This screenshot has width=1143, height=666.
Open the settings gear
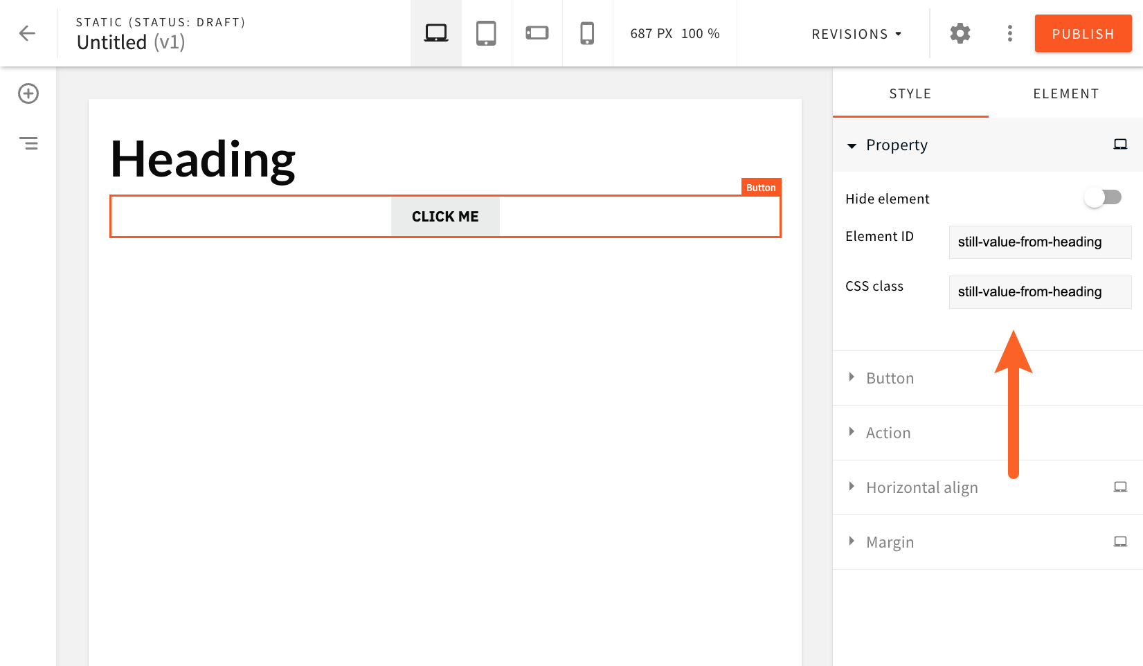(x=960, y=33)
